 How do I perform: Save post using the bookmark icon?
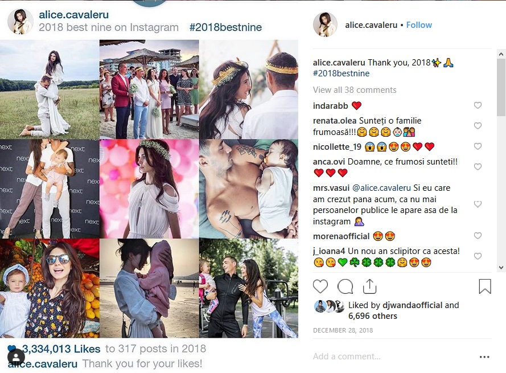click(x=485, y=286)
